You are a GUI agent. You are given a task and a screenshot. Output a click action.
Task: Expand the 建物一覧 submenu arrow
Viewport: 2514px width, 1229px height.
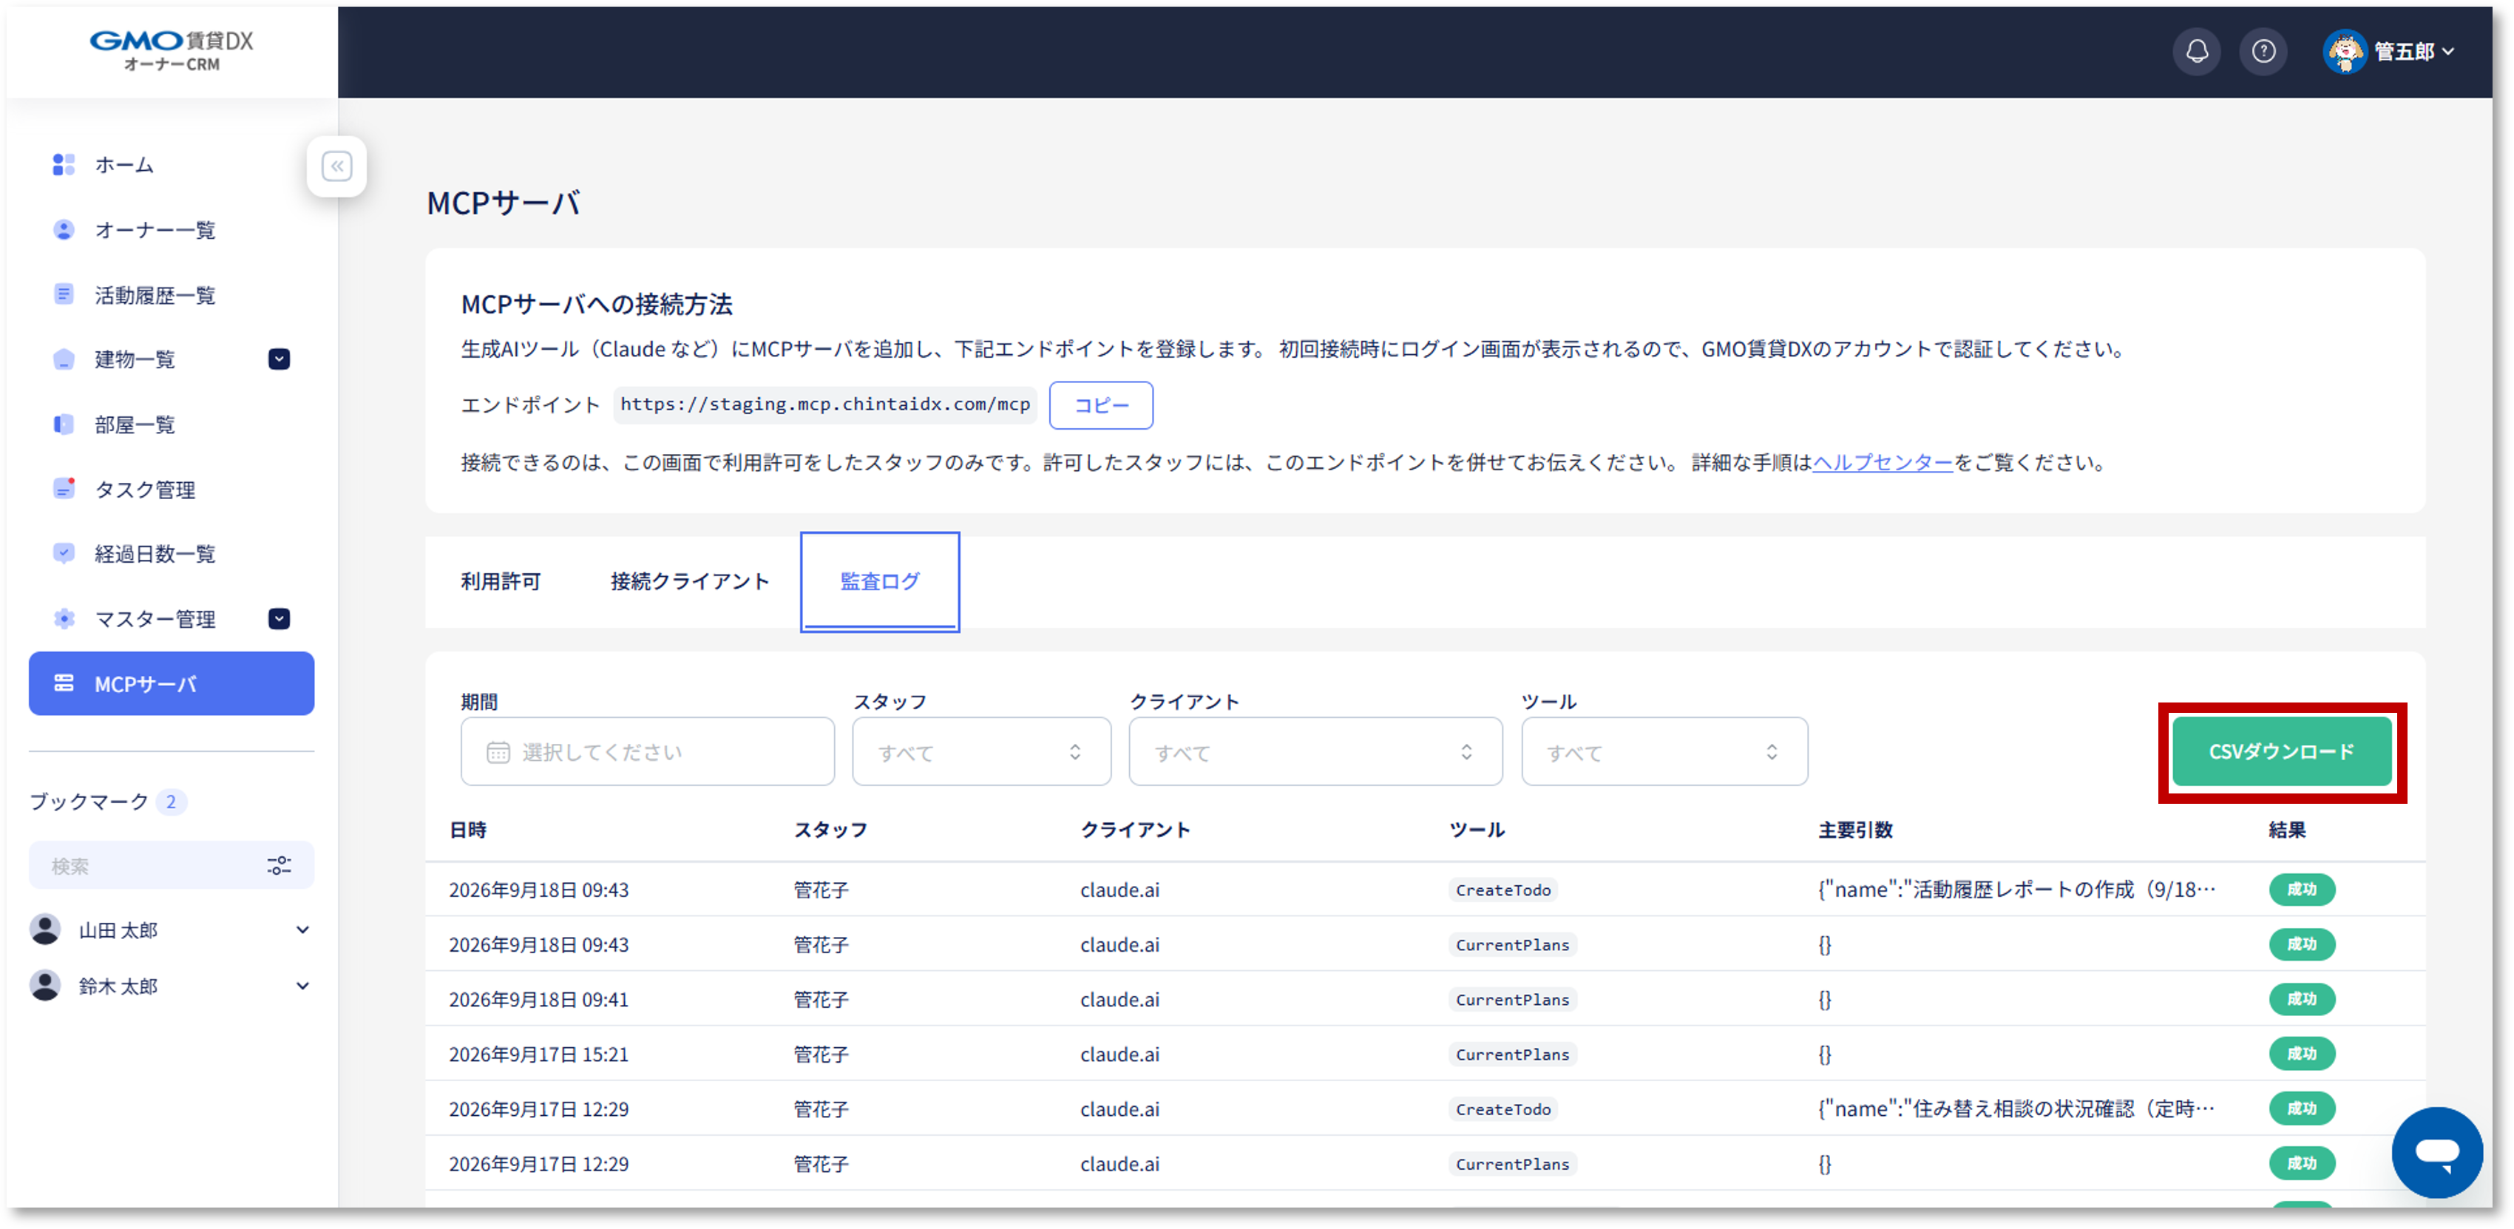(279, 359)
